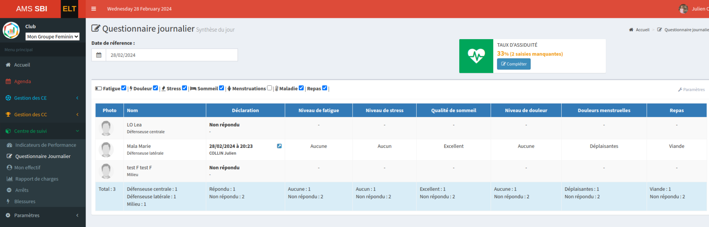
Task: Click Accueil breadcrumb link
Action: click(642, 30)
